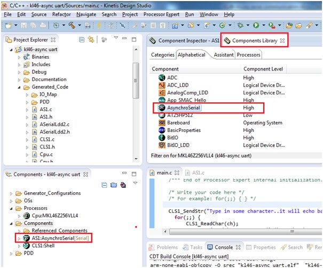Click the ADC component icon
The width and height of the screenshot is (323, 268).
pyautogui.click(x=162, y=77)
